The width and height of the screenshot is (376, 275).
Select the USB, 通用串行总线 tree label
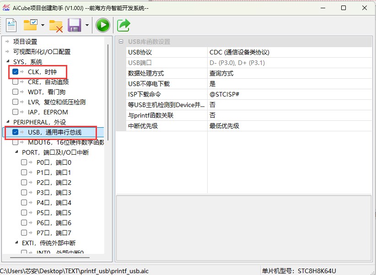[x=55, y=132]
